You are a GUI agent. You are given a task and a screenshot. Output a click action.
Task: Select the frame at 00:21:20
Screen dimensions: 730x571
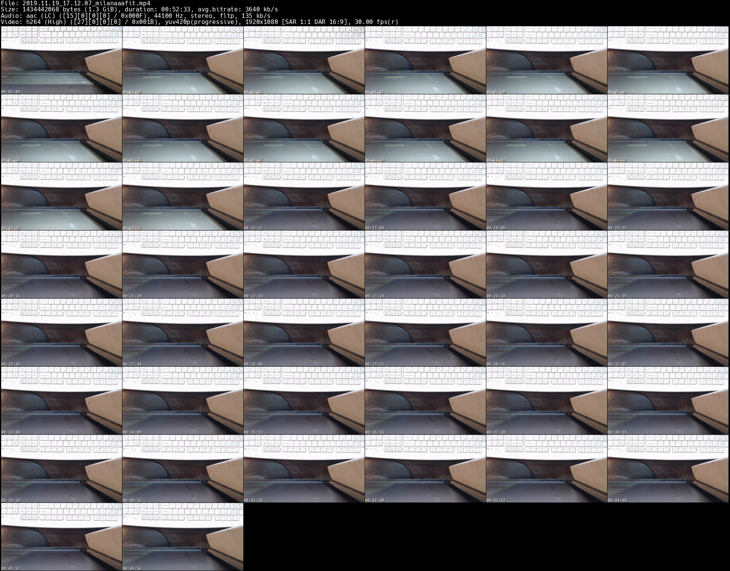[182, 264]
